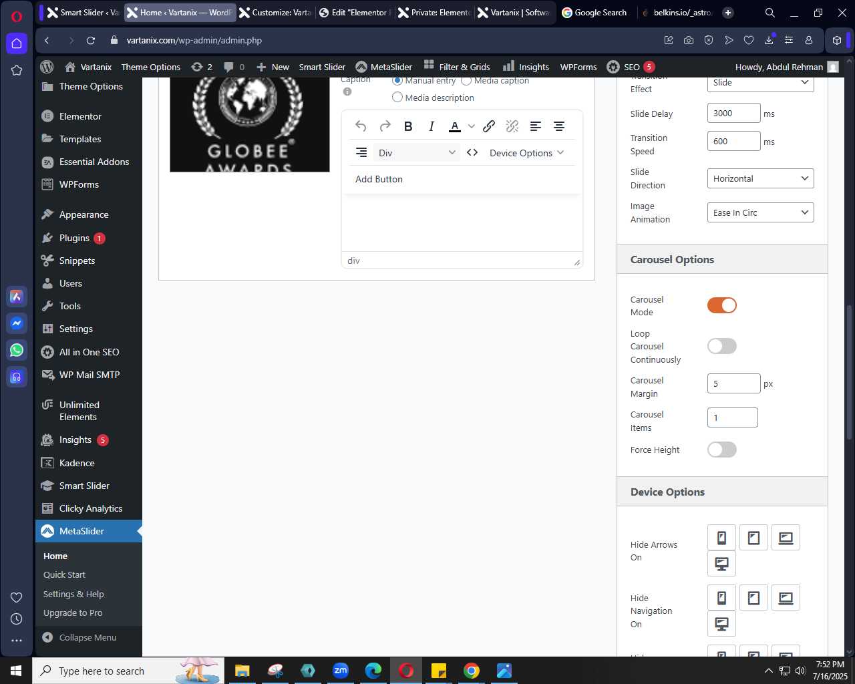Open WP Mail SMTP in sidebar
855x684 pixels.
(x=90, y=375)
